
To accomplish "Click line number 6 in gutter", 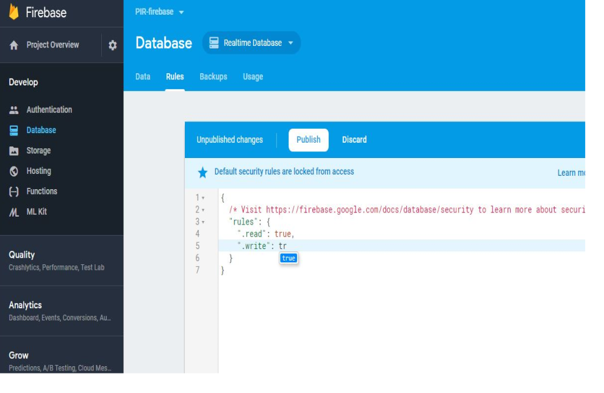I will point(198,258).
